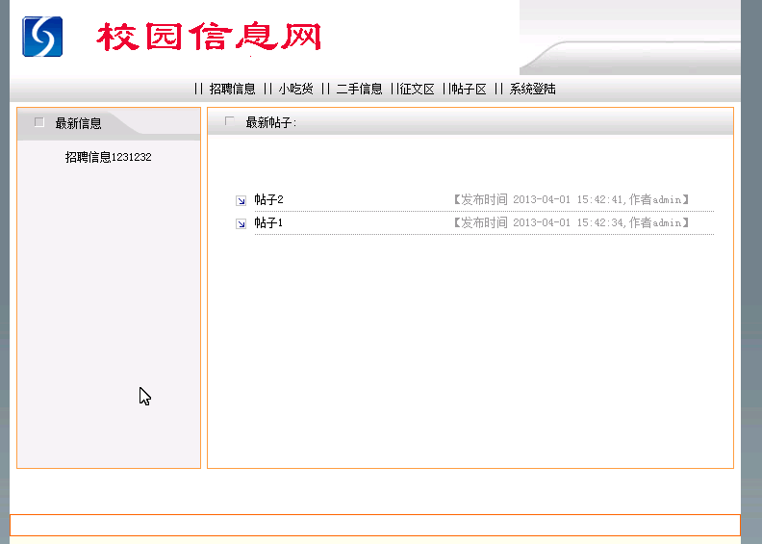Open the post titled 帖子1
Viewport: 762px width, 544px height.
click(x=268, y=222)
